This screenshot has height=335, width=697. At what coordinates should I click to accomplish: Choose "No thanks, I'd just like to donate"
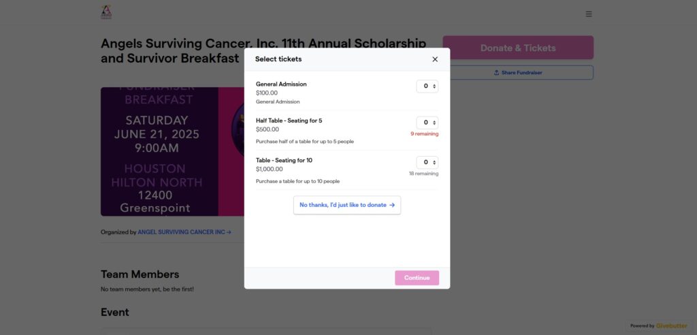click(347, 205)
